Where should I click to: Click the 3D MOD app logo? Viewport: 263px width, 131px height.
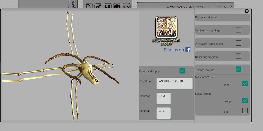pos(166,27)
